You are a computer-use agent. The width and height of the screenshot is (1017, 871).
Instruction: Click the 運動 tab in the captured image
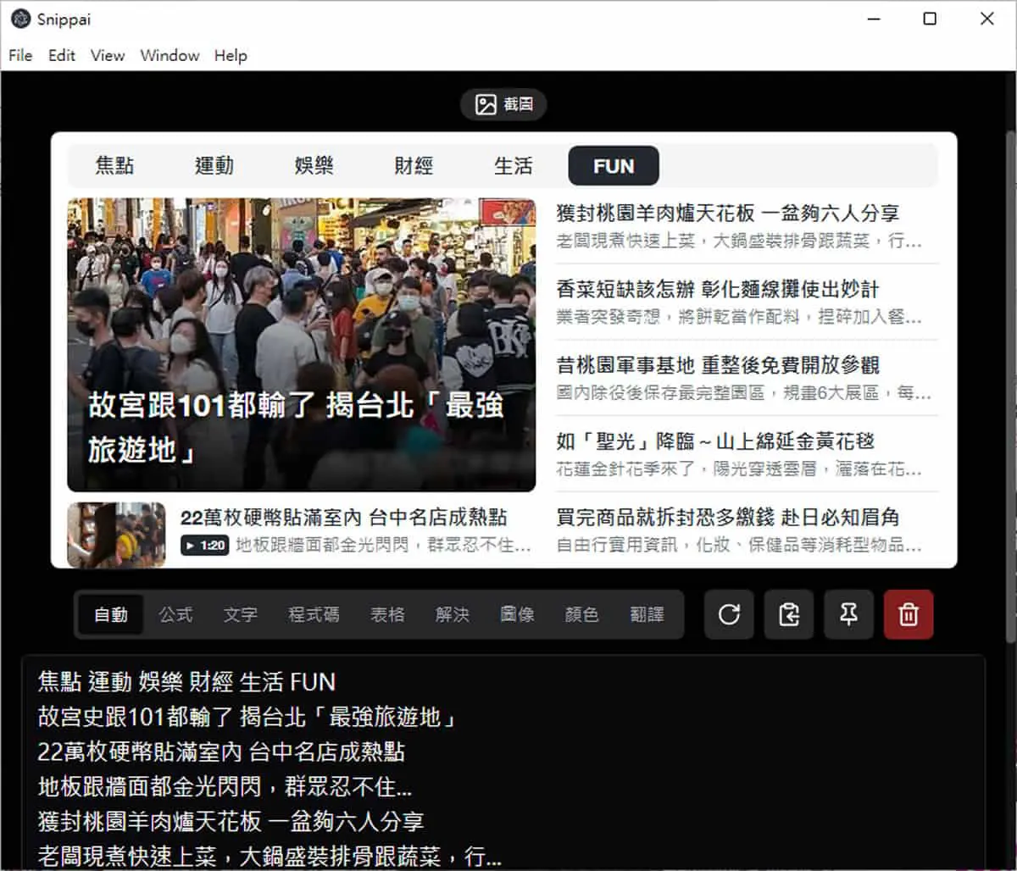[x=214, y=165]
